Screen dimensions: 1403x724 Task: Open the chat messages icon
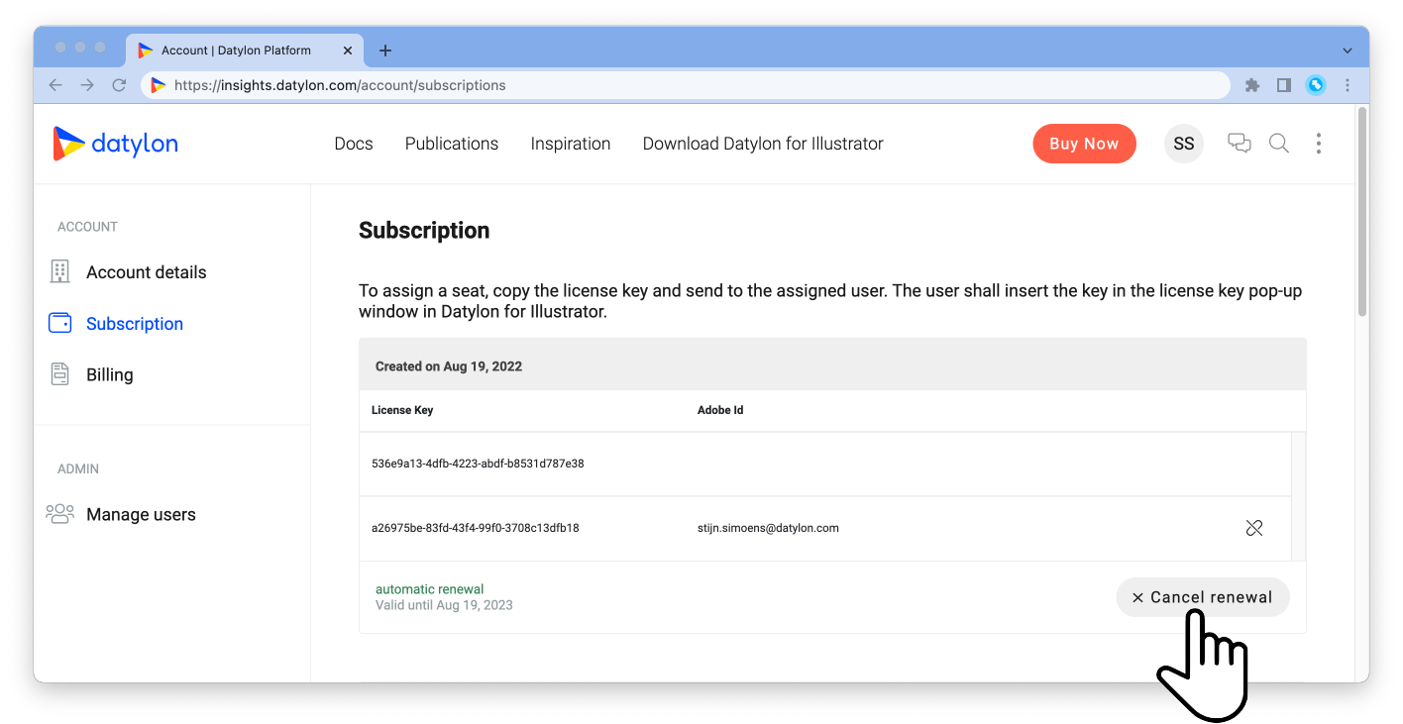coord(1239,144)
